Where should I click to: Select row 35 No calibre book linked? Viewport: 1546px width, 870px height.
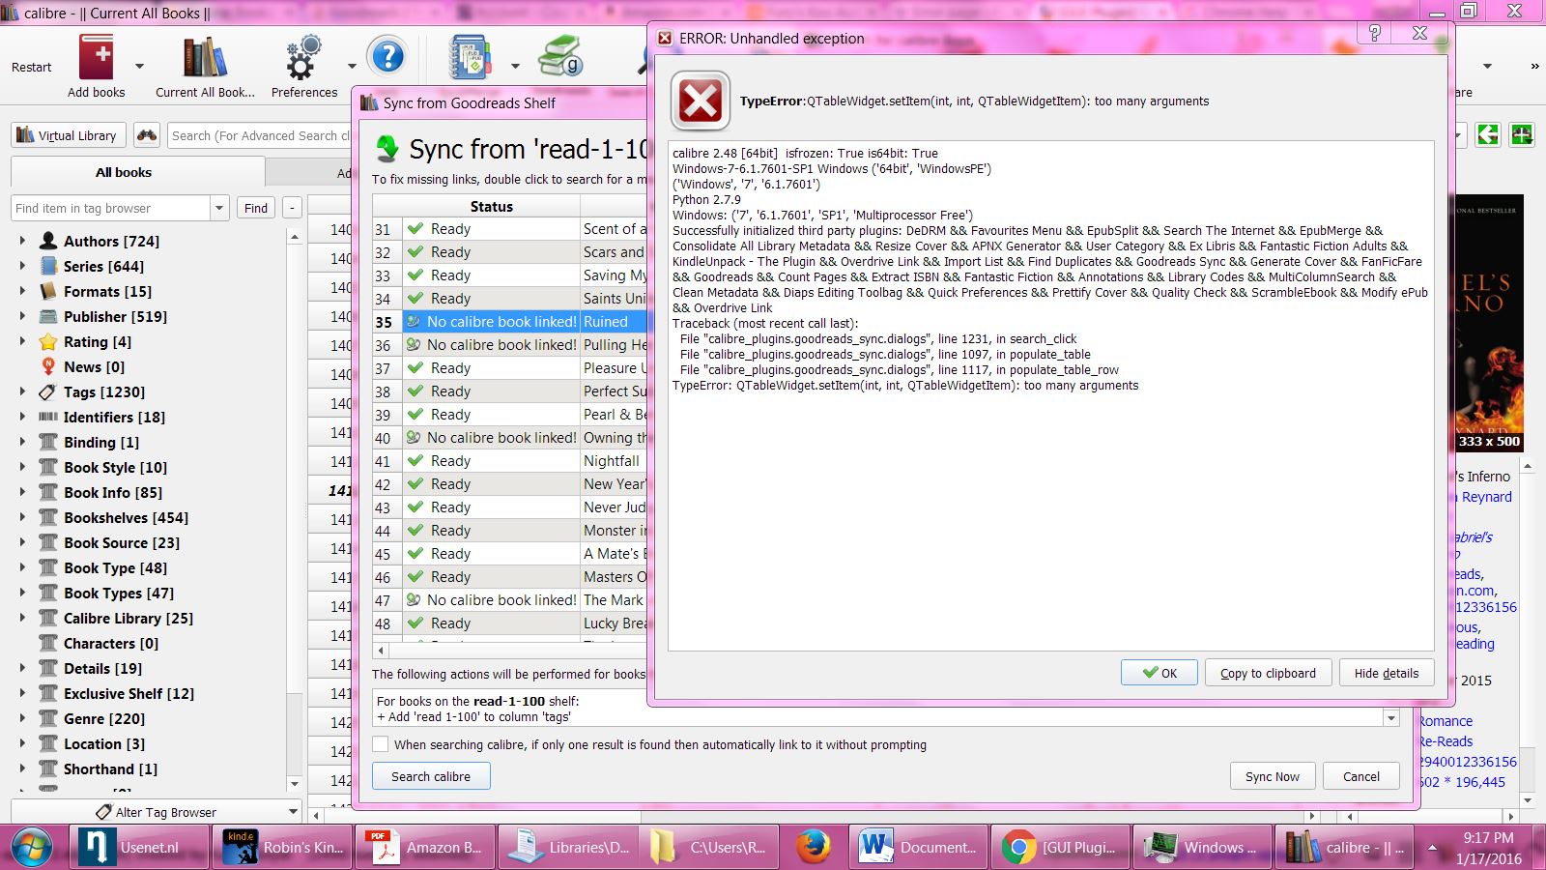tap(492, 322)
